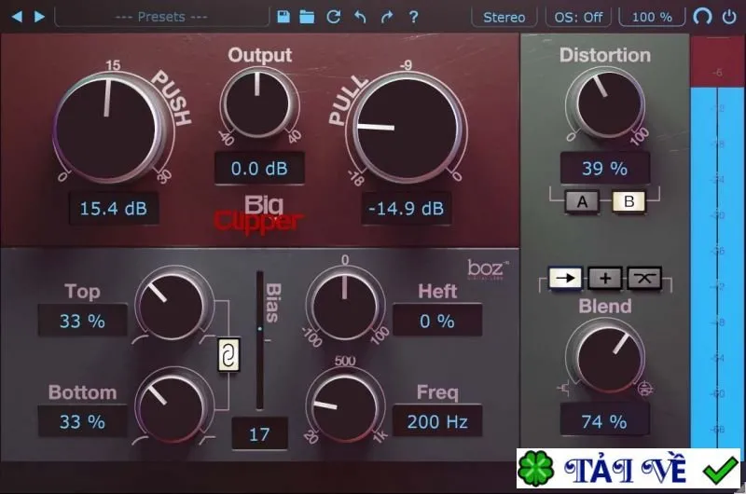Redo the last change
The width and height of the screenshot is (746, 494).
tap(387, 17)
